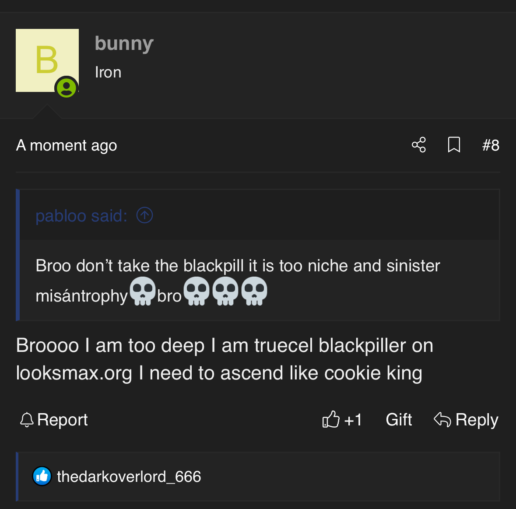Viewport: 516px width, 509px height.
Task: Click the +1 like count
Action: (x=353, y=420)
